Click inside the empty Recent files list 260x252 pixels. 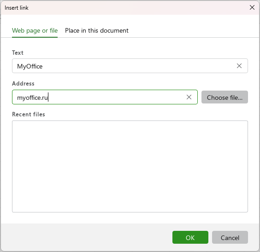130,166
